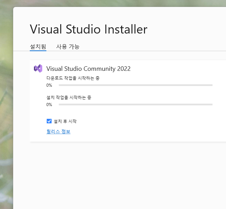Click the Visual Studio Community 2022 logo icon
226x209 pixels.
tap(38, 68)
